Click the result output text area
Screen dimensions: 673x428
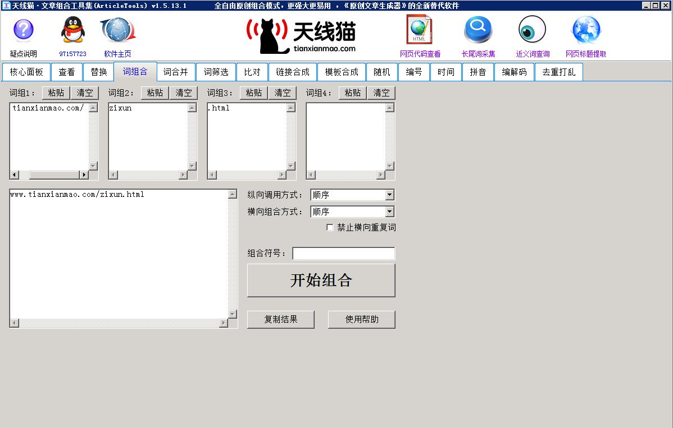(119, 254)
